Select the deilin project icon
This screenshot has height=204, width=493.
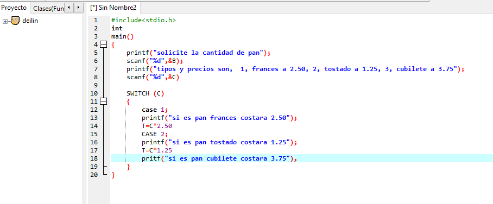pyautogui.click(x=15, y=21)
